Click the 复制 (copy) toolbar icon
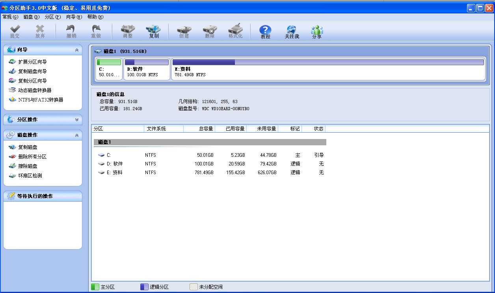The image size is (495, 293). click(x=154, y=32)
